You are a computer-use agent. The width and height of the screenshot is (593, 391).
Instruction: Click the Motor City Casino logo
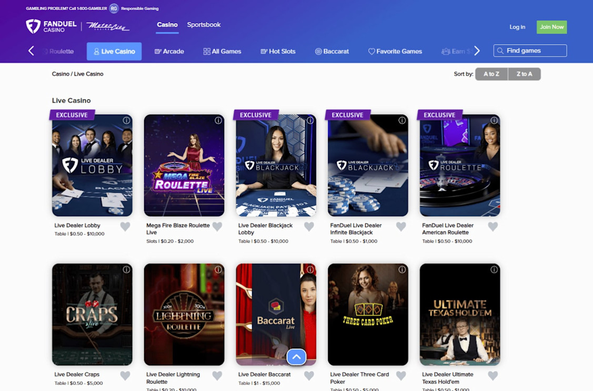[108, 26]
